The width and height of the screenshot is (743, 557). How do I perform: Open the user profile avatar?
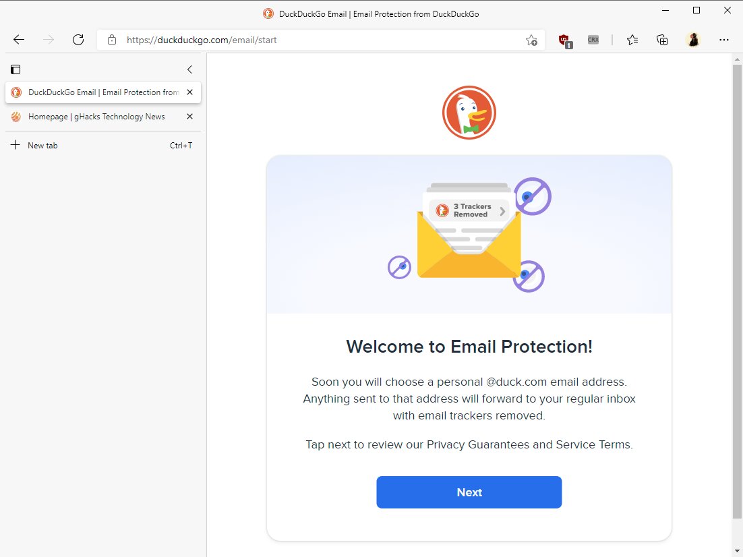coord(693,40)
